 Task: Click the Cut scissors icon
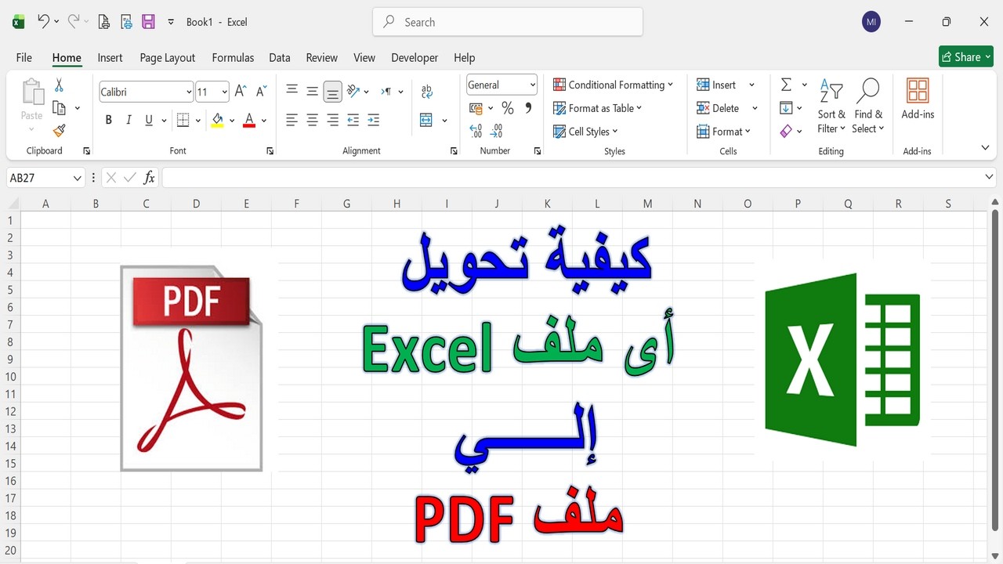click(59, 85)
